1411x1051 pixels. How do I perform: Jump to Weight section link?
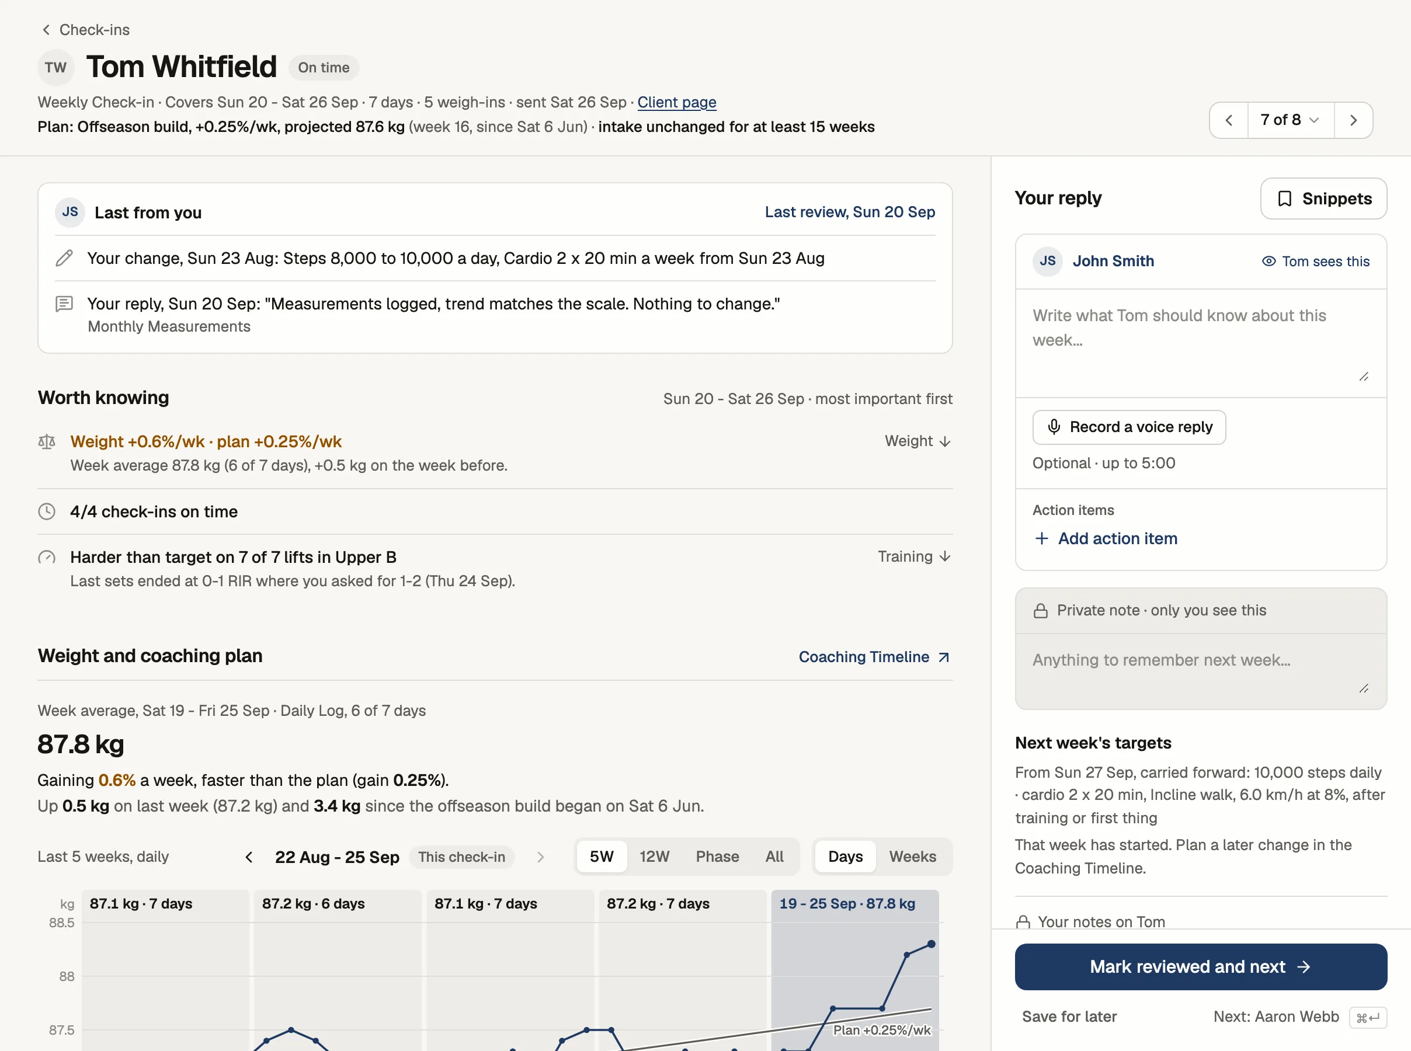[x=918, y=441]
